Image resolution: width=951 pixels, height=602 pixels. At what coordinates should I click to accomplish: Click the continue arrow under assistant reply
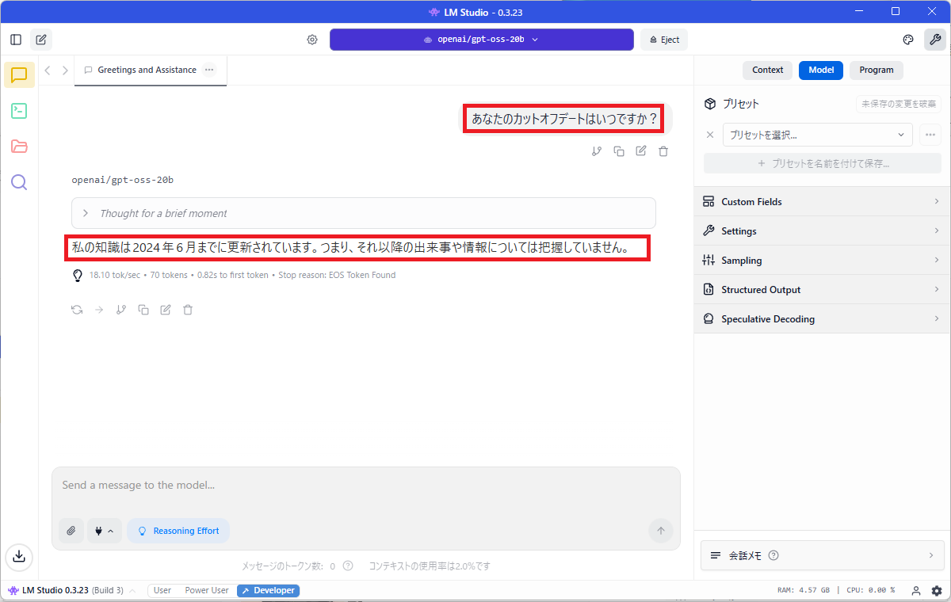(99, 310)
